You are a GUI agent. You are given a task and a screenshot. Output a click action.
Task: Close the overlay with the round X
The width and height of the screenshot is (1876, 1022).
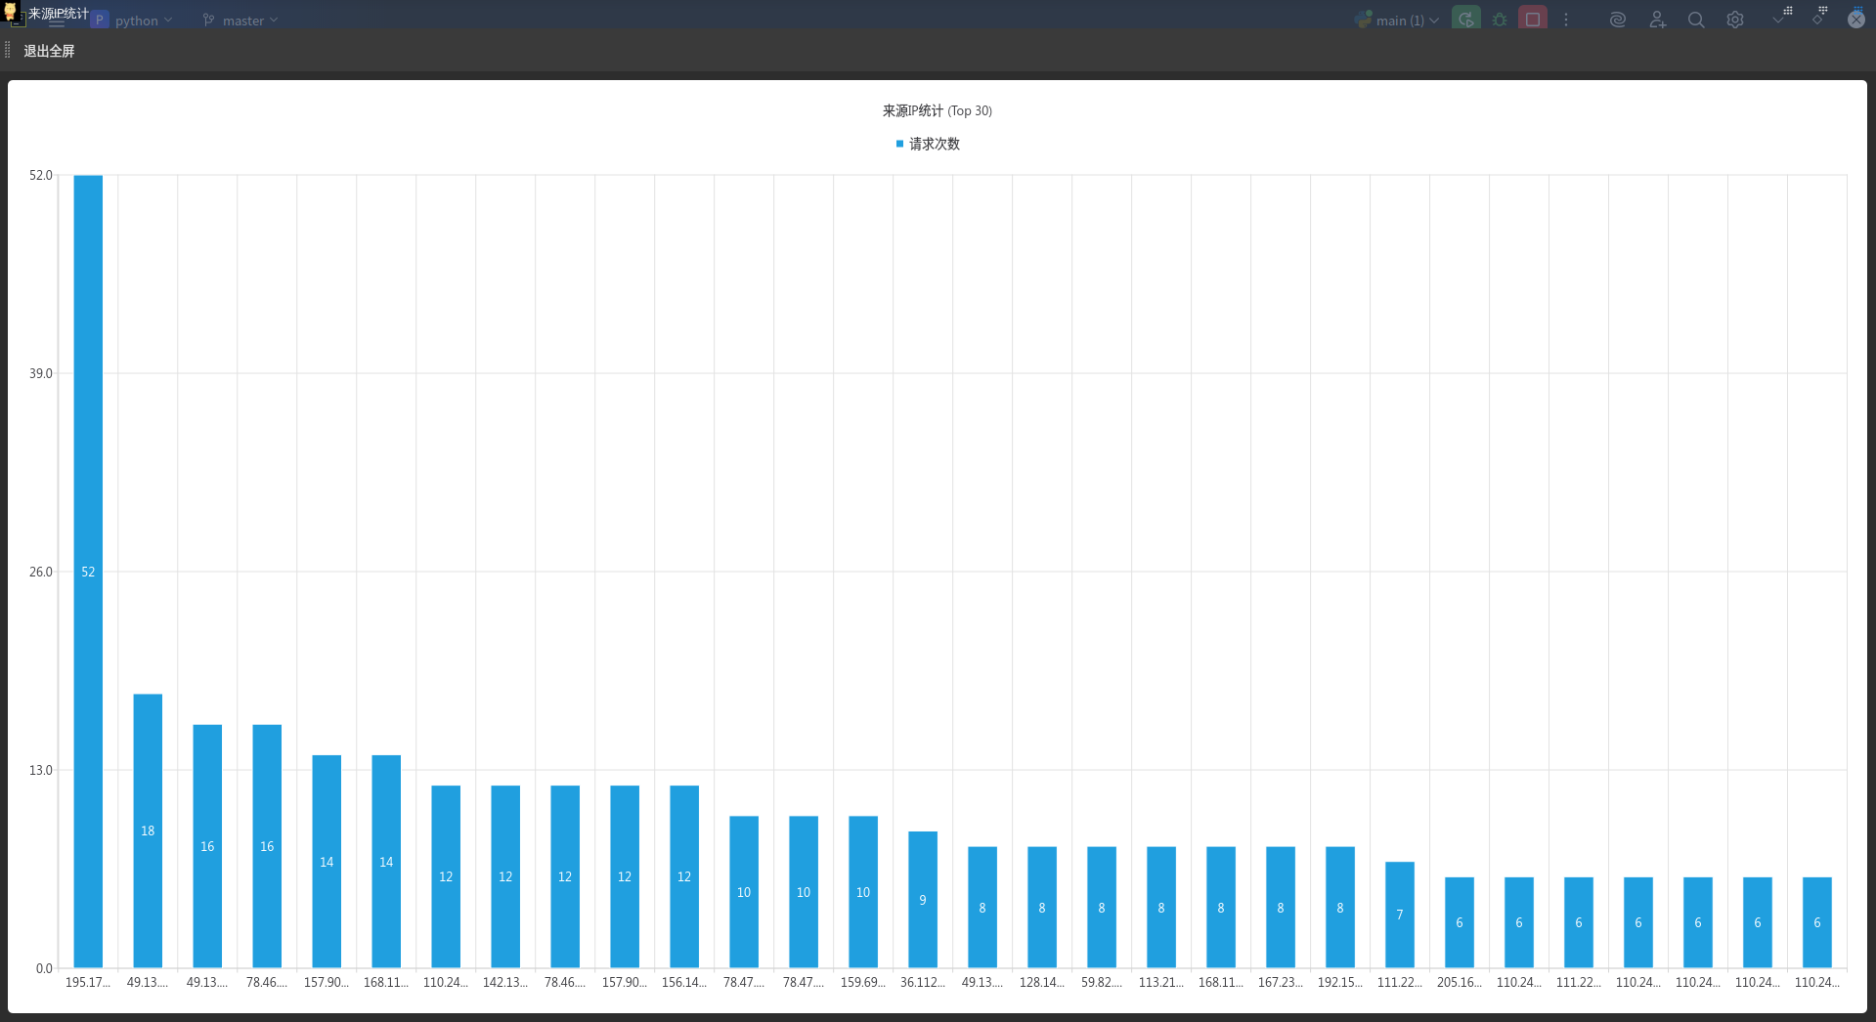point(1855,20)
